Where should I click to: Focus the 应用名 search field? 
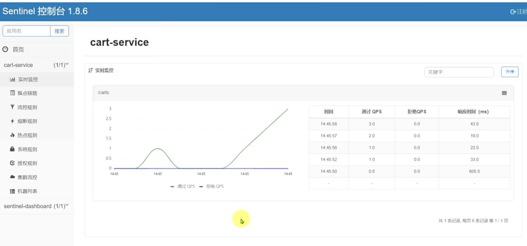[26, 31]
